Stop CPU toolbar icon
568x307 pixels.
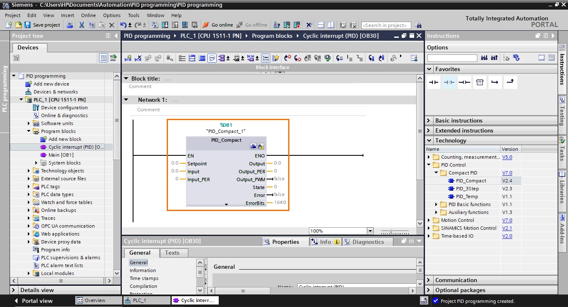click(297, 25)
